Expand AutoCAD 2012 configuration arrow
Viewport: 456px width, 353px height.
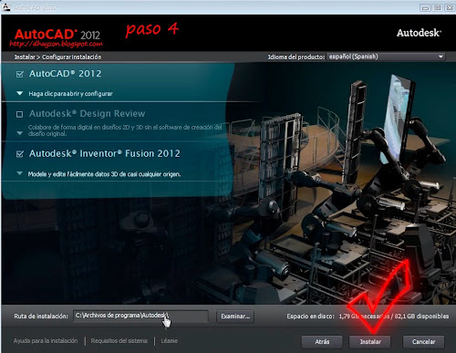click(x=20, y=93)
